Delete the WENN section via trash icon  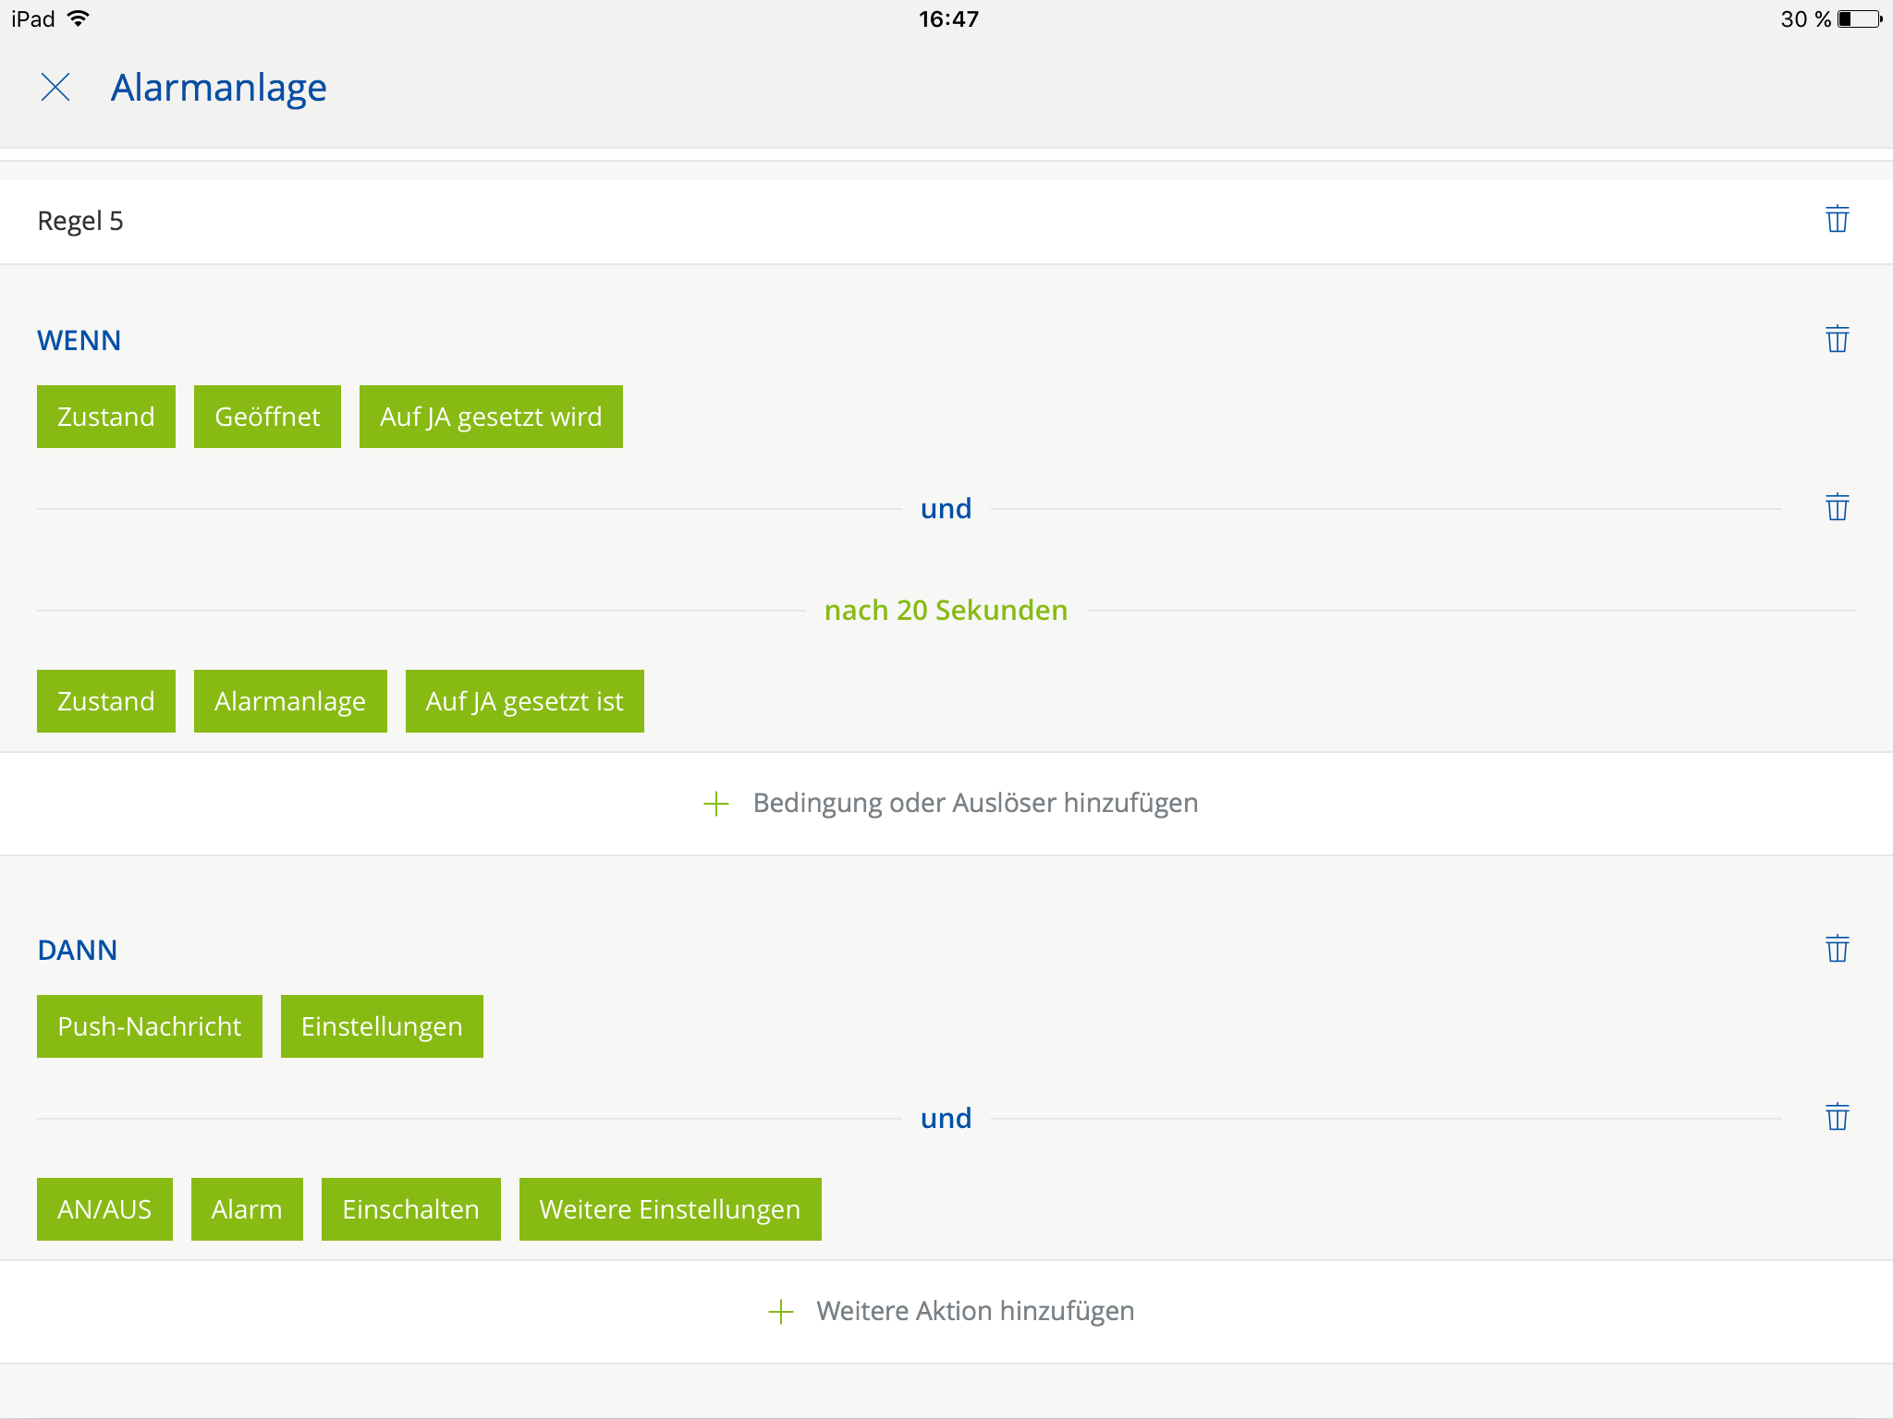(x=1837, y=339)
